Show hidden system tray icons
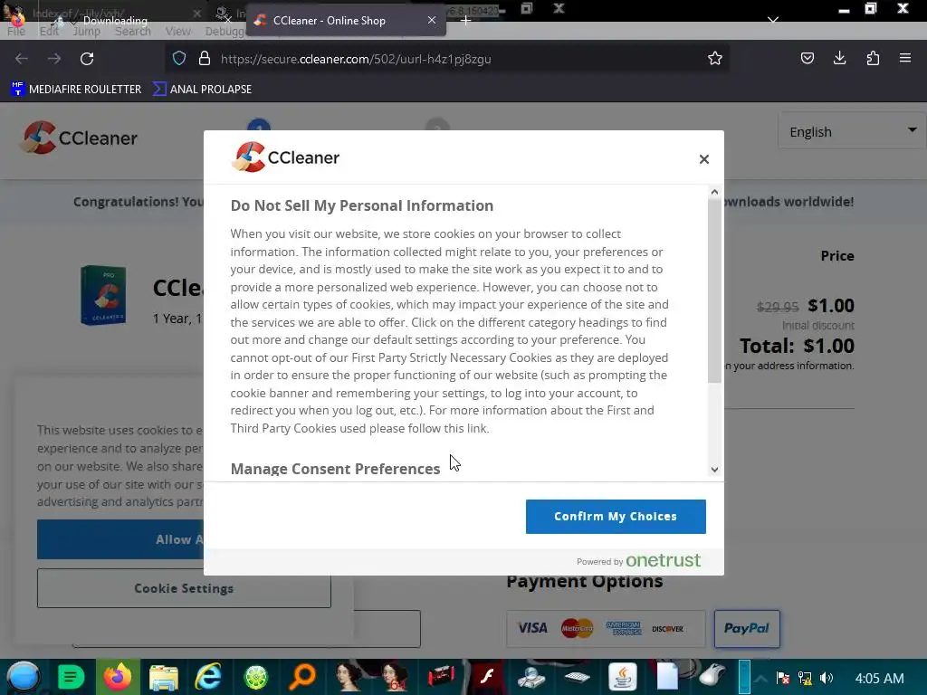Image resolution: width=927 pixels, height=695 pixels. pos(760,678)
